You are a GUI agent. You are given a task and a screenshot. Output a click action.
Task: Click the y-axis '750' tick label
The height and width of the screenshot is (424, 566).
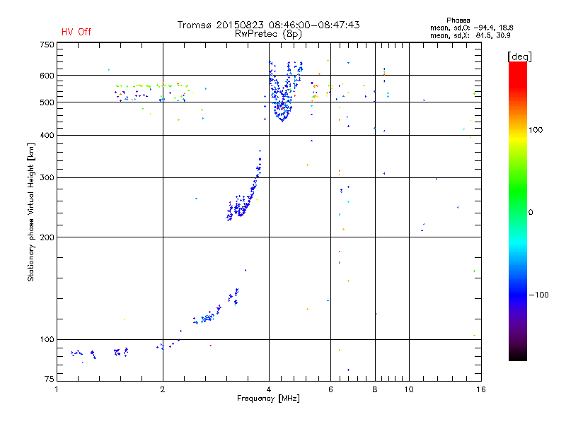47,45
